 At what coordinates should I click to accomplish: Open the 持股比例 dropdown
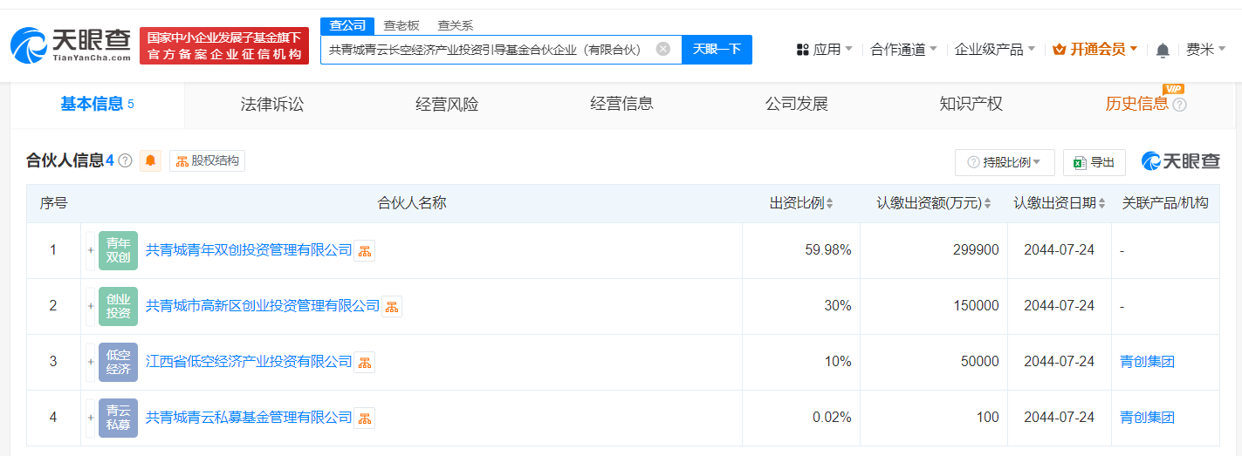pyautogui.click(x=1005, y=162)
